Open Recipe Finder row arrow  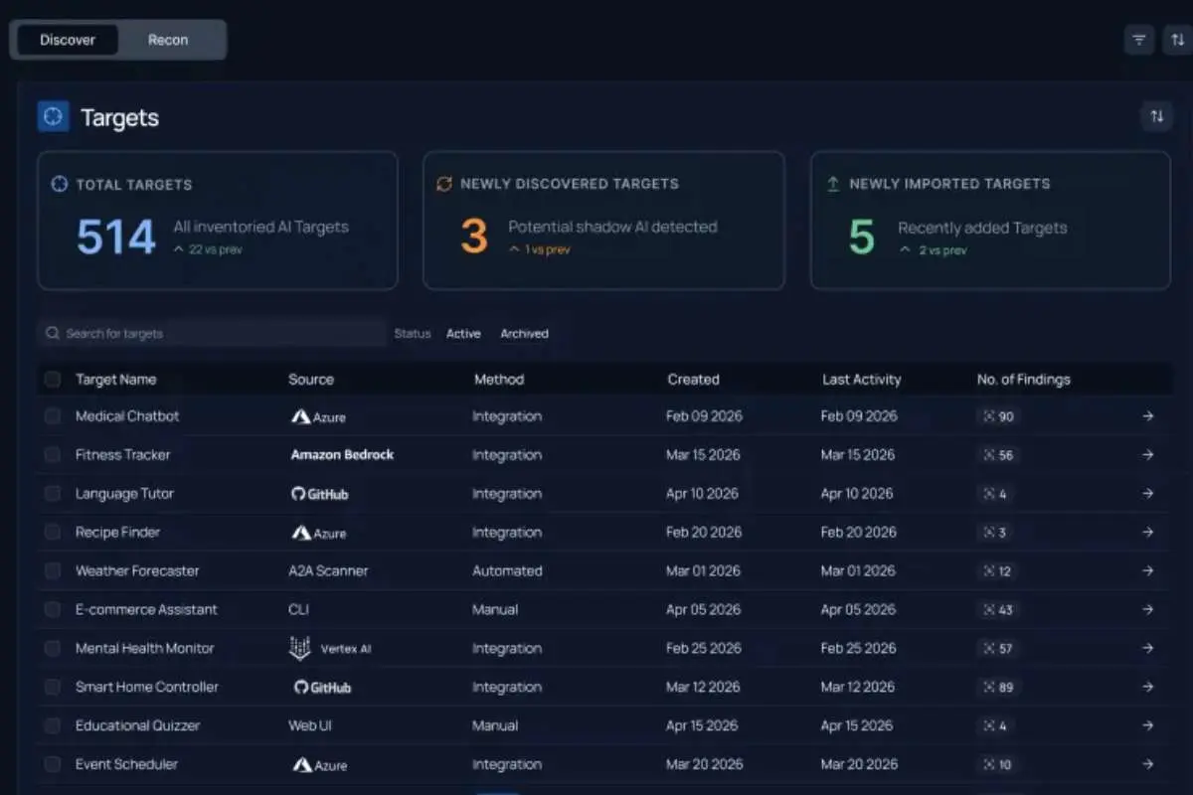(1148, 533)
